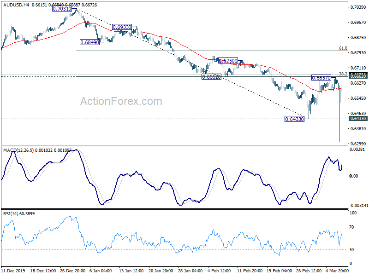Click the 0.67930 price axis value

point(358,52)
